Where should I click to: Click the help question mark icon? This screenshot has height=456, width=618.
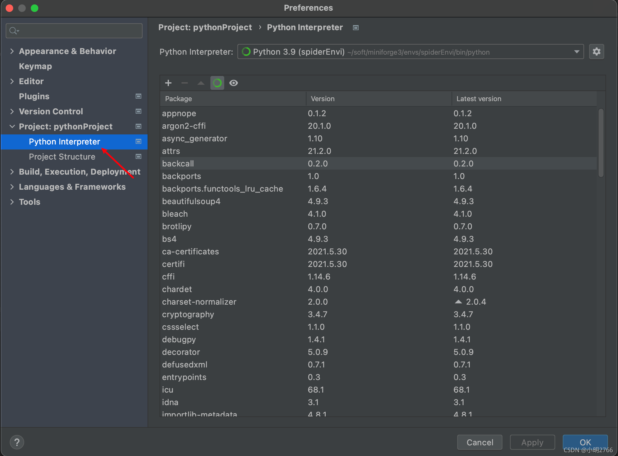click(17, 442)
